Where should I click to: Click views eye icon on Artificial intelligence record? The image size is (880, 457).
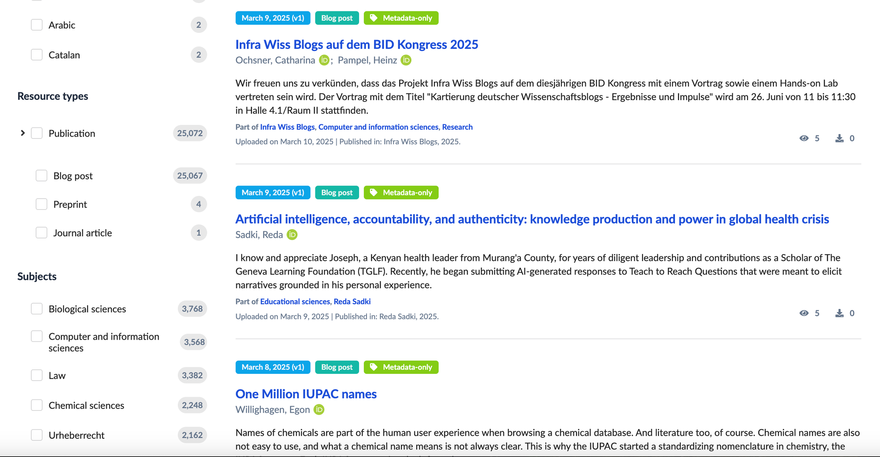pyautogui.click(x=804, y=313)
